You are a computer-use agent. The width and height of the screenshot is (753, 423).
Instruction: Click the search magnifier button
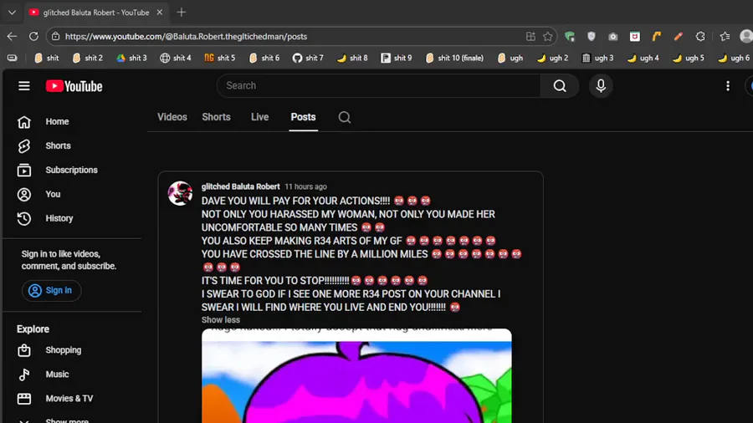pos(560,86)
